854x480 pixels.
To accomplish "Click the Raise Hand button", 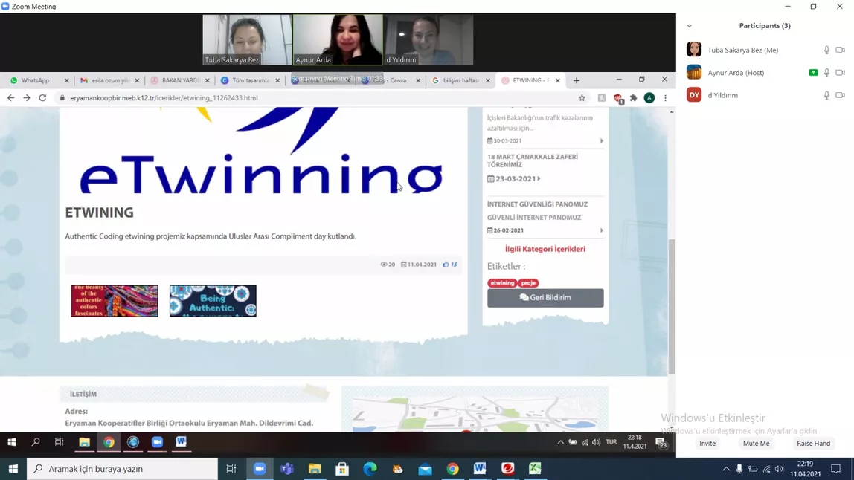I will [x=813, y=443].
